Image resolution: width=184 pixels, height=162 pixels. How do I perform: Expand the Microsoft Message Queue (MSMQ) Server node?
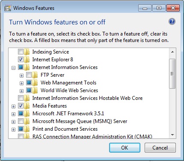point(13,122)
